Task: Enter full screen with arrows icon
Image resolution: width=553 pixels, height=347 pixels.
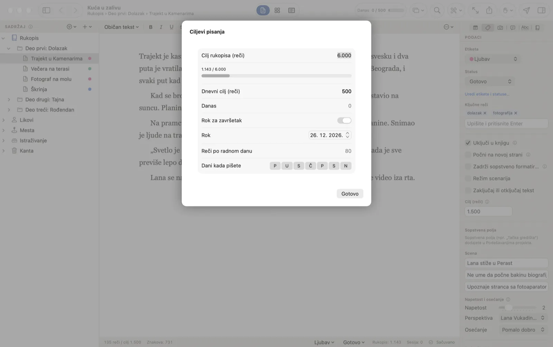Action: 476,10
